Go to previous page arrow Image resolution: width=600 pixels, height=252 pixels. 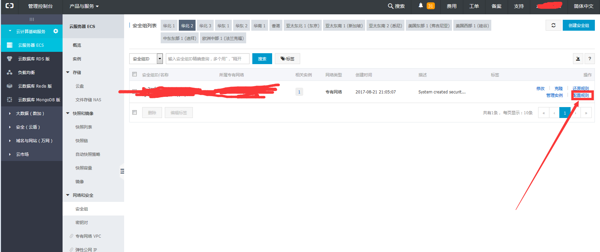pos(554,113)
